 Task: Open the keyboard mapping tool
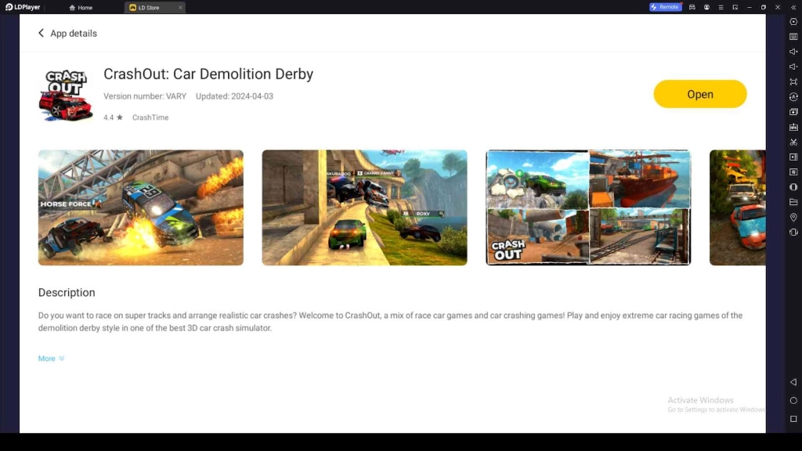pyautogui.click(x=793, y=37)
